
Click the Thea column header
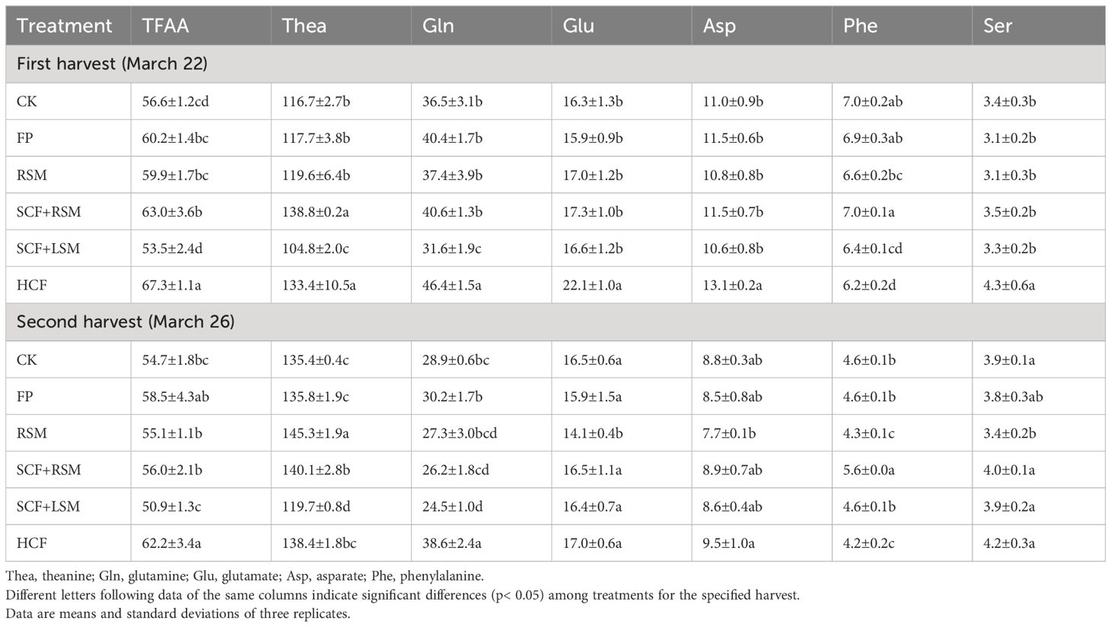pyautogui.click(x=341, y=26)
